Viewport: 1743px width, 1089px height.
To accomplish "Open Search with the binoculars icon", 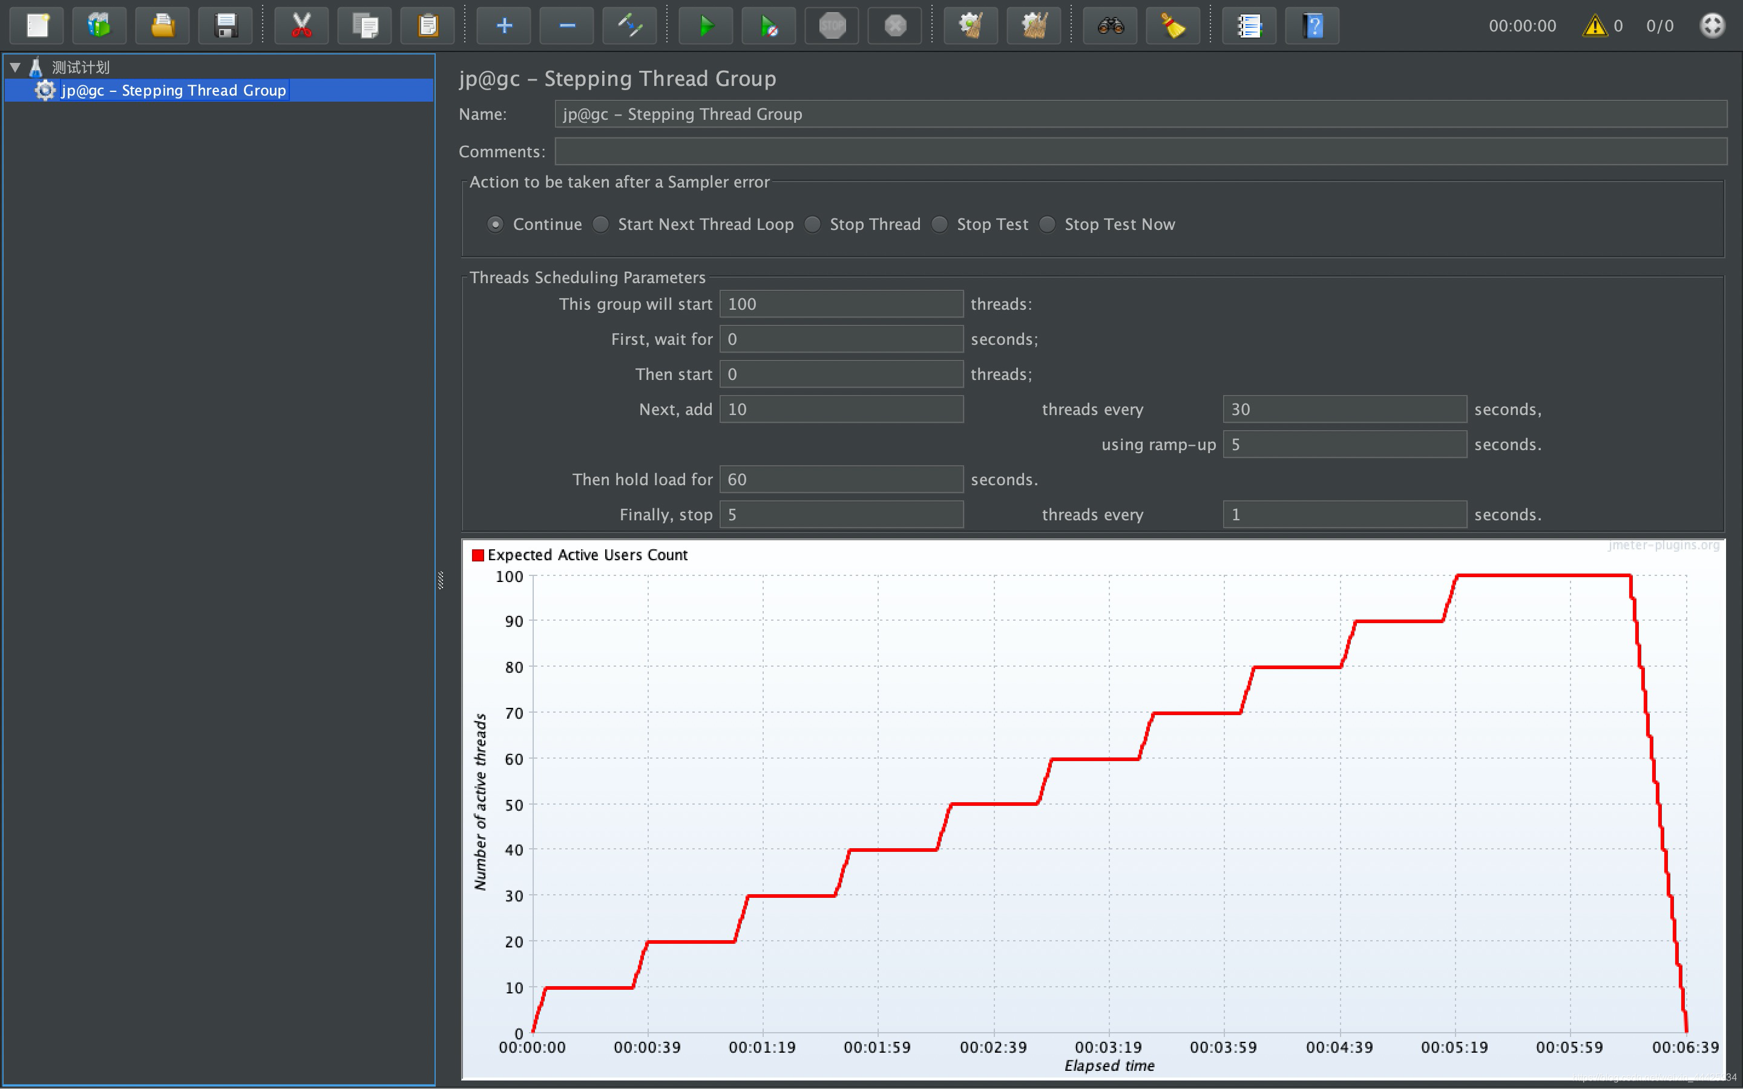I will pyautogui.click(x=1110, y=26).
